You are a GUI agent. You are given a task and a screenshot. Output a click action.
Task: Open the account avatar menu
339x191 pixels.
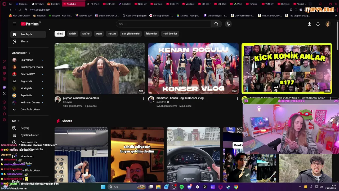pos(328,24)
